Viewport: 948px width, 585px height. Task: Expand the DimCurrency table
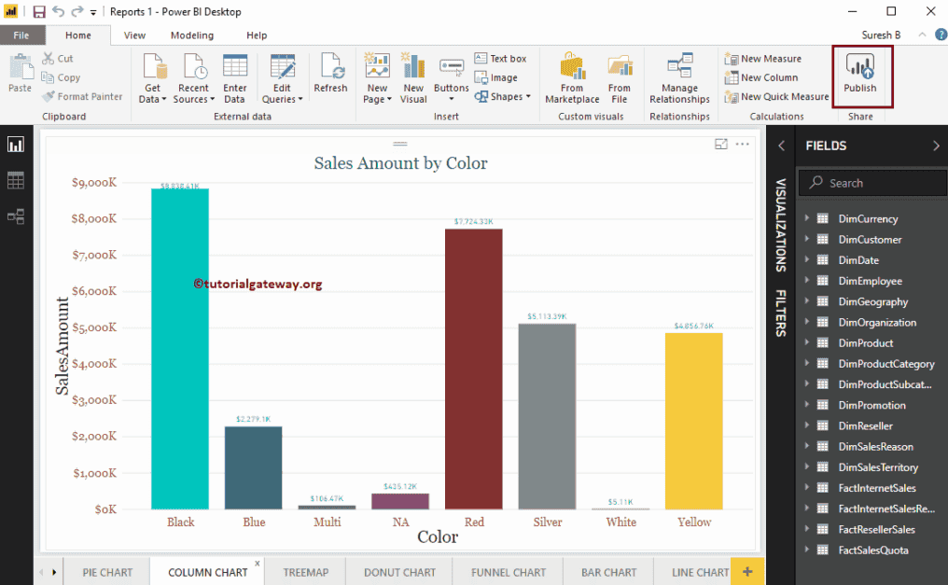[806, 218]
